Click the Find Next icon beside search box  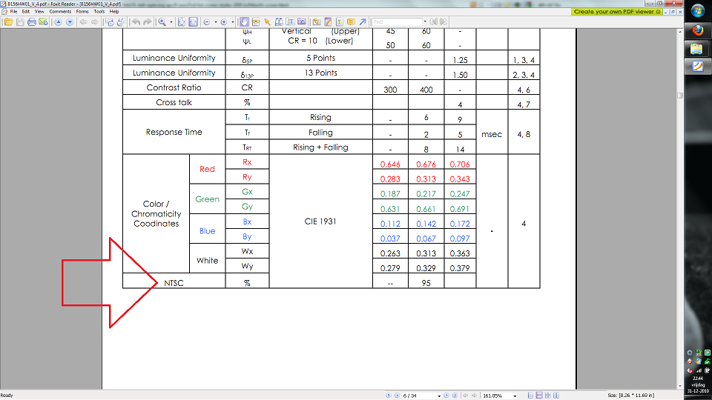coord(444,21)
